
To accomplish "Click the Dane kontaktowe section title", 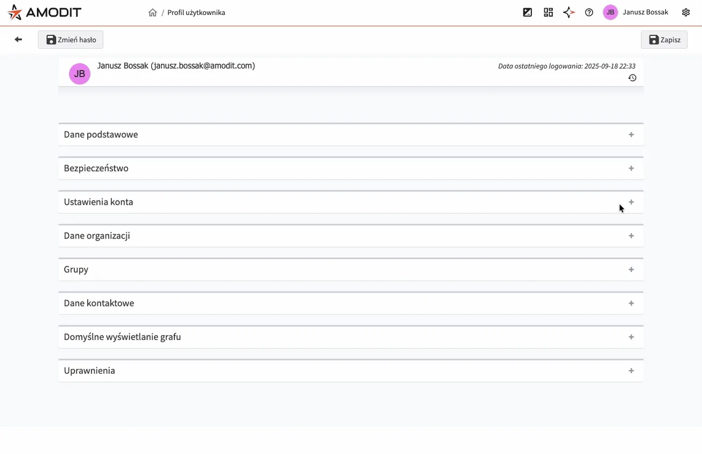I will click(99, 303).
